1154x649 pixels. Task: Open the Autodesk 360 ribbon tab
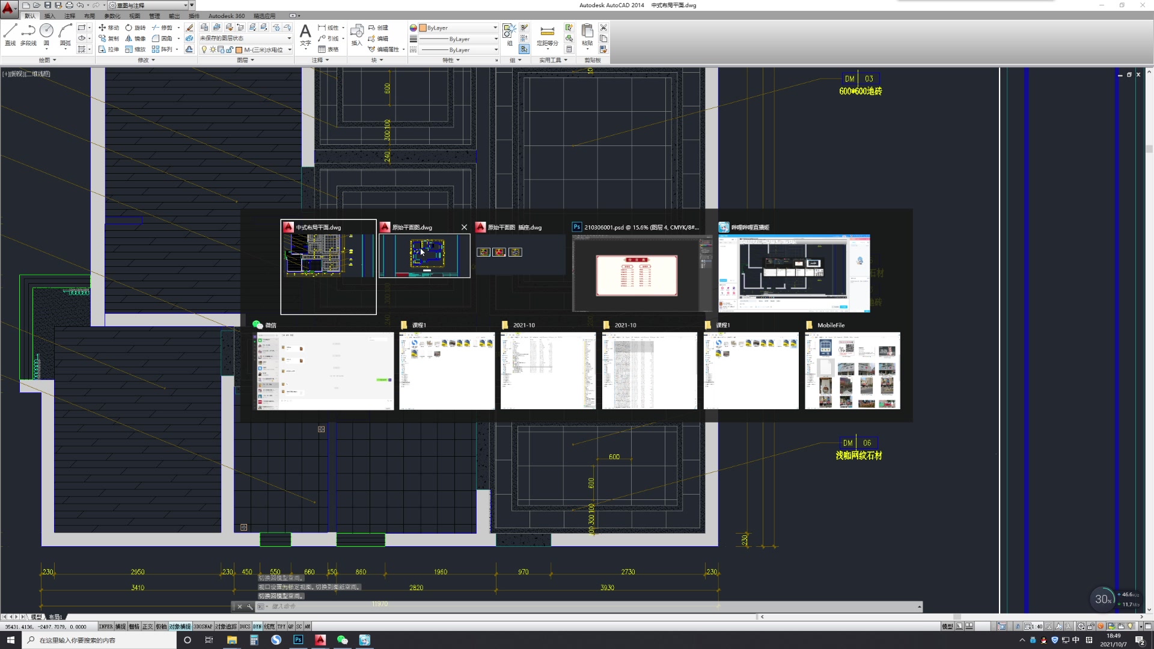coord(227,16)
